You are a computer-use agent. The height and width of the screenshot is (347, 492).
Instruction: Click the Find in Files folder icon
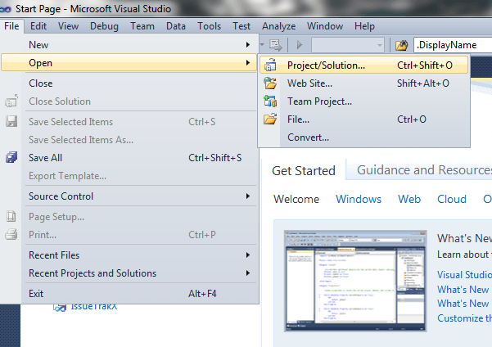tap(402, 45)
